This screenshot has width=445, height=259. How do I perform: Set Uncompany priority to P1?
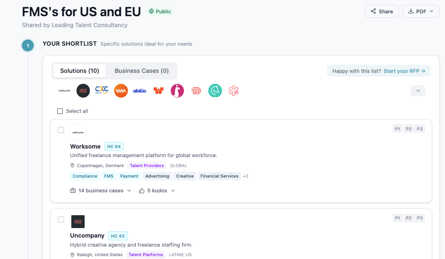point(397,218)
